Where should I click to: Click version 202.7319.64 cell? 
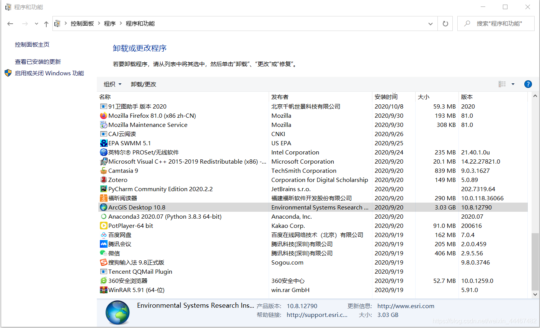click(x=478, y=189)
